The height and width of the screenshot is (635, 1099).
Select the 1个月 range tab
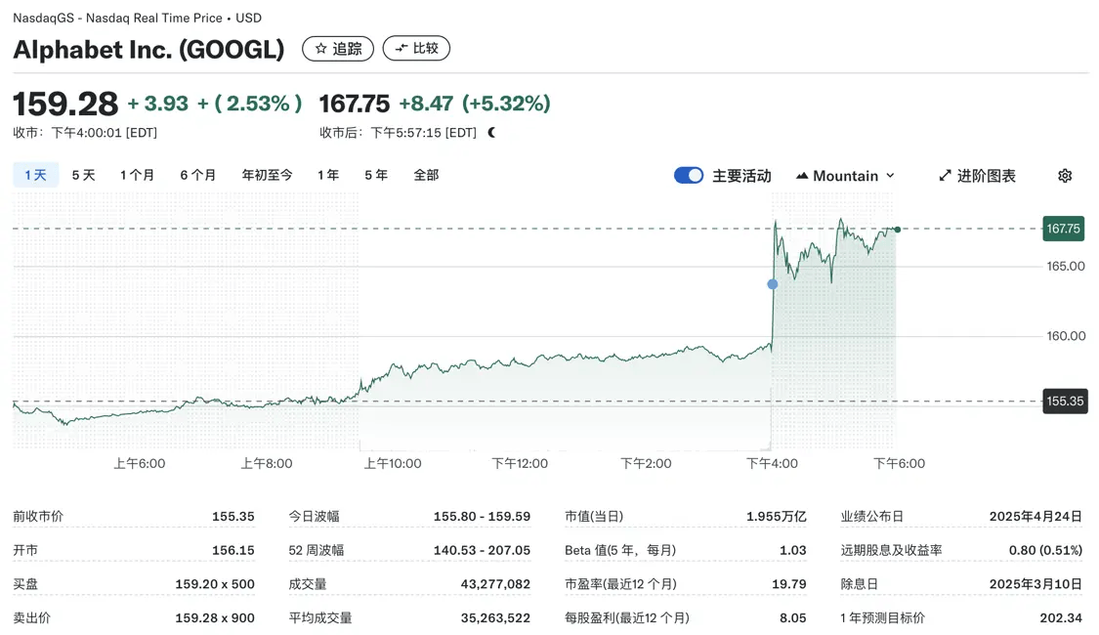(x=138, y=175)
